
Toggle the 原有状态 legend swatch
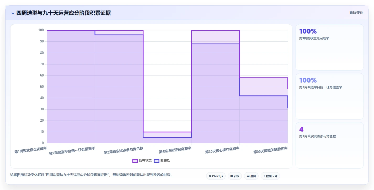135,161
